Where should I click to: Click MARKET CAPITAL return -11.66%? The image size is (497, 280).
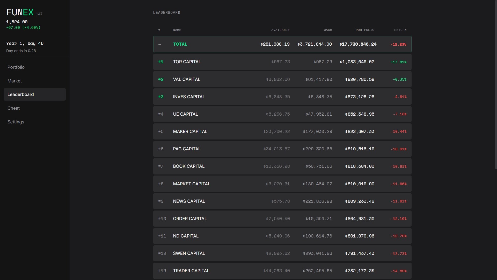click(x=398, y=184)
